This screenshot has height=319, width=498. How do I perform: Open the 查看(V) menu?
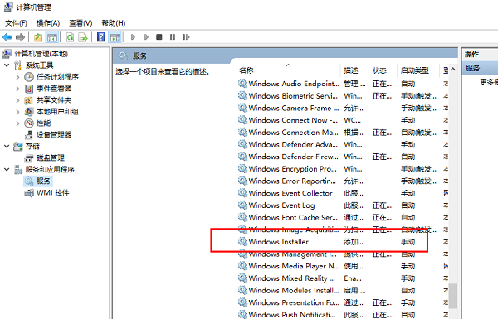[81, 23]
